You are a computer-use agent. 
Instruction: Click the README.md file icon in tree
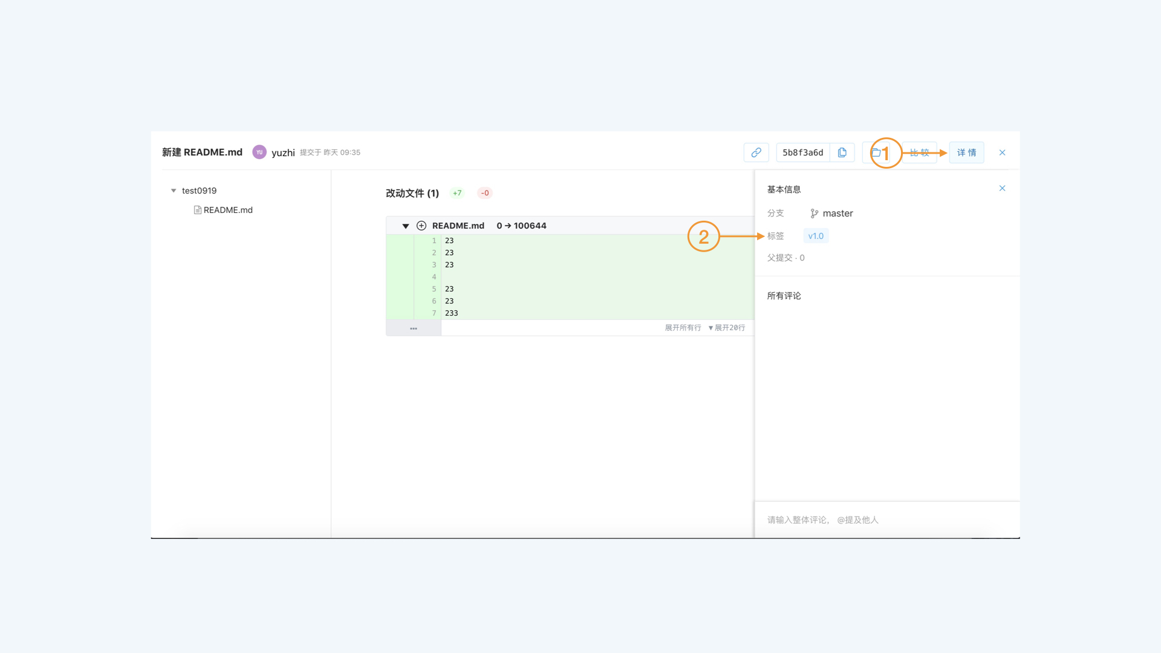coord(197,210)
